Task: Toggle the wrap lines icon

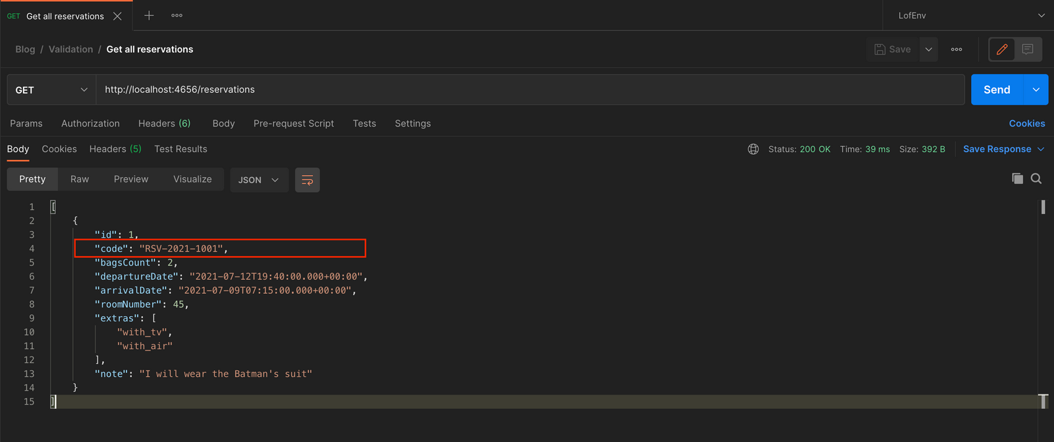Action: 307,180
